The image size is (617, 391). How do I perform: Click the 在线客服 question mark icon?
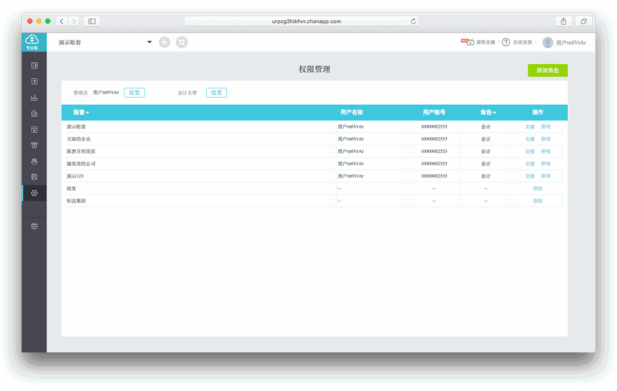[506, 42]
